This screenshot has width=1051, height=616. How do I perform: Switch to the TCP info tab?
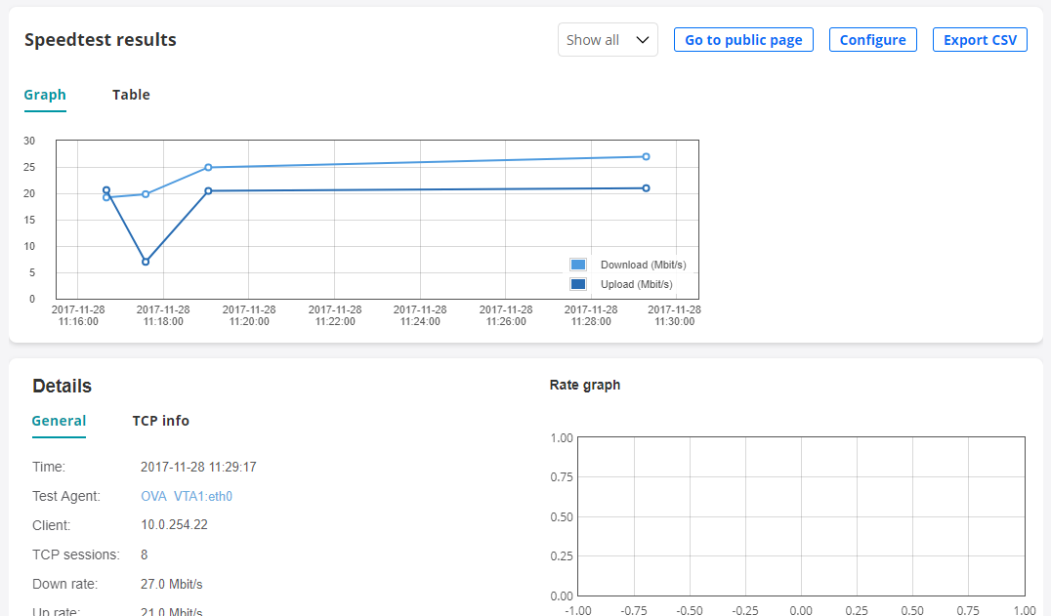161,421
